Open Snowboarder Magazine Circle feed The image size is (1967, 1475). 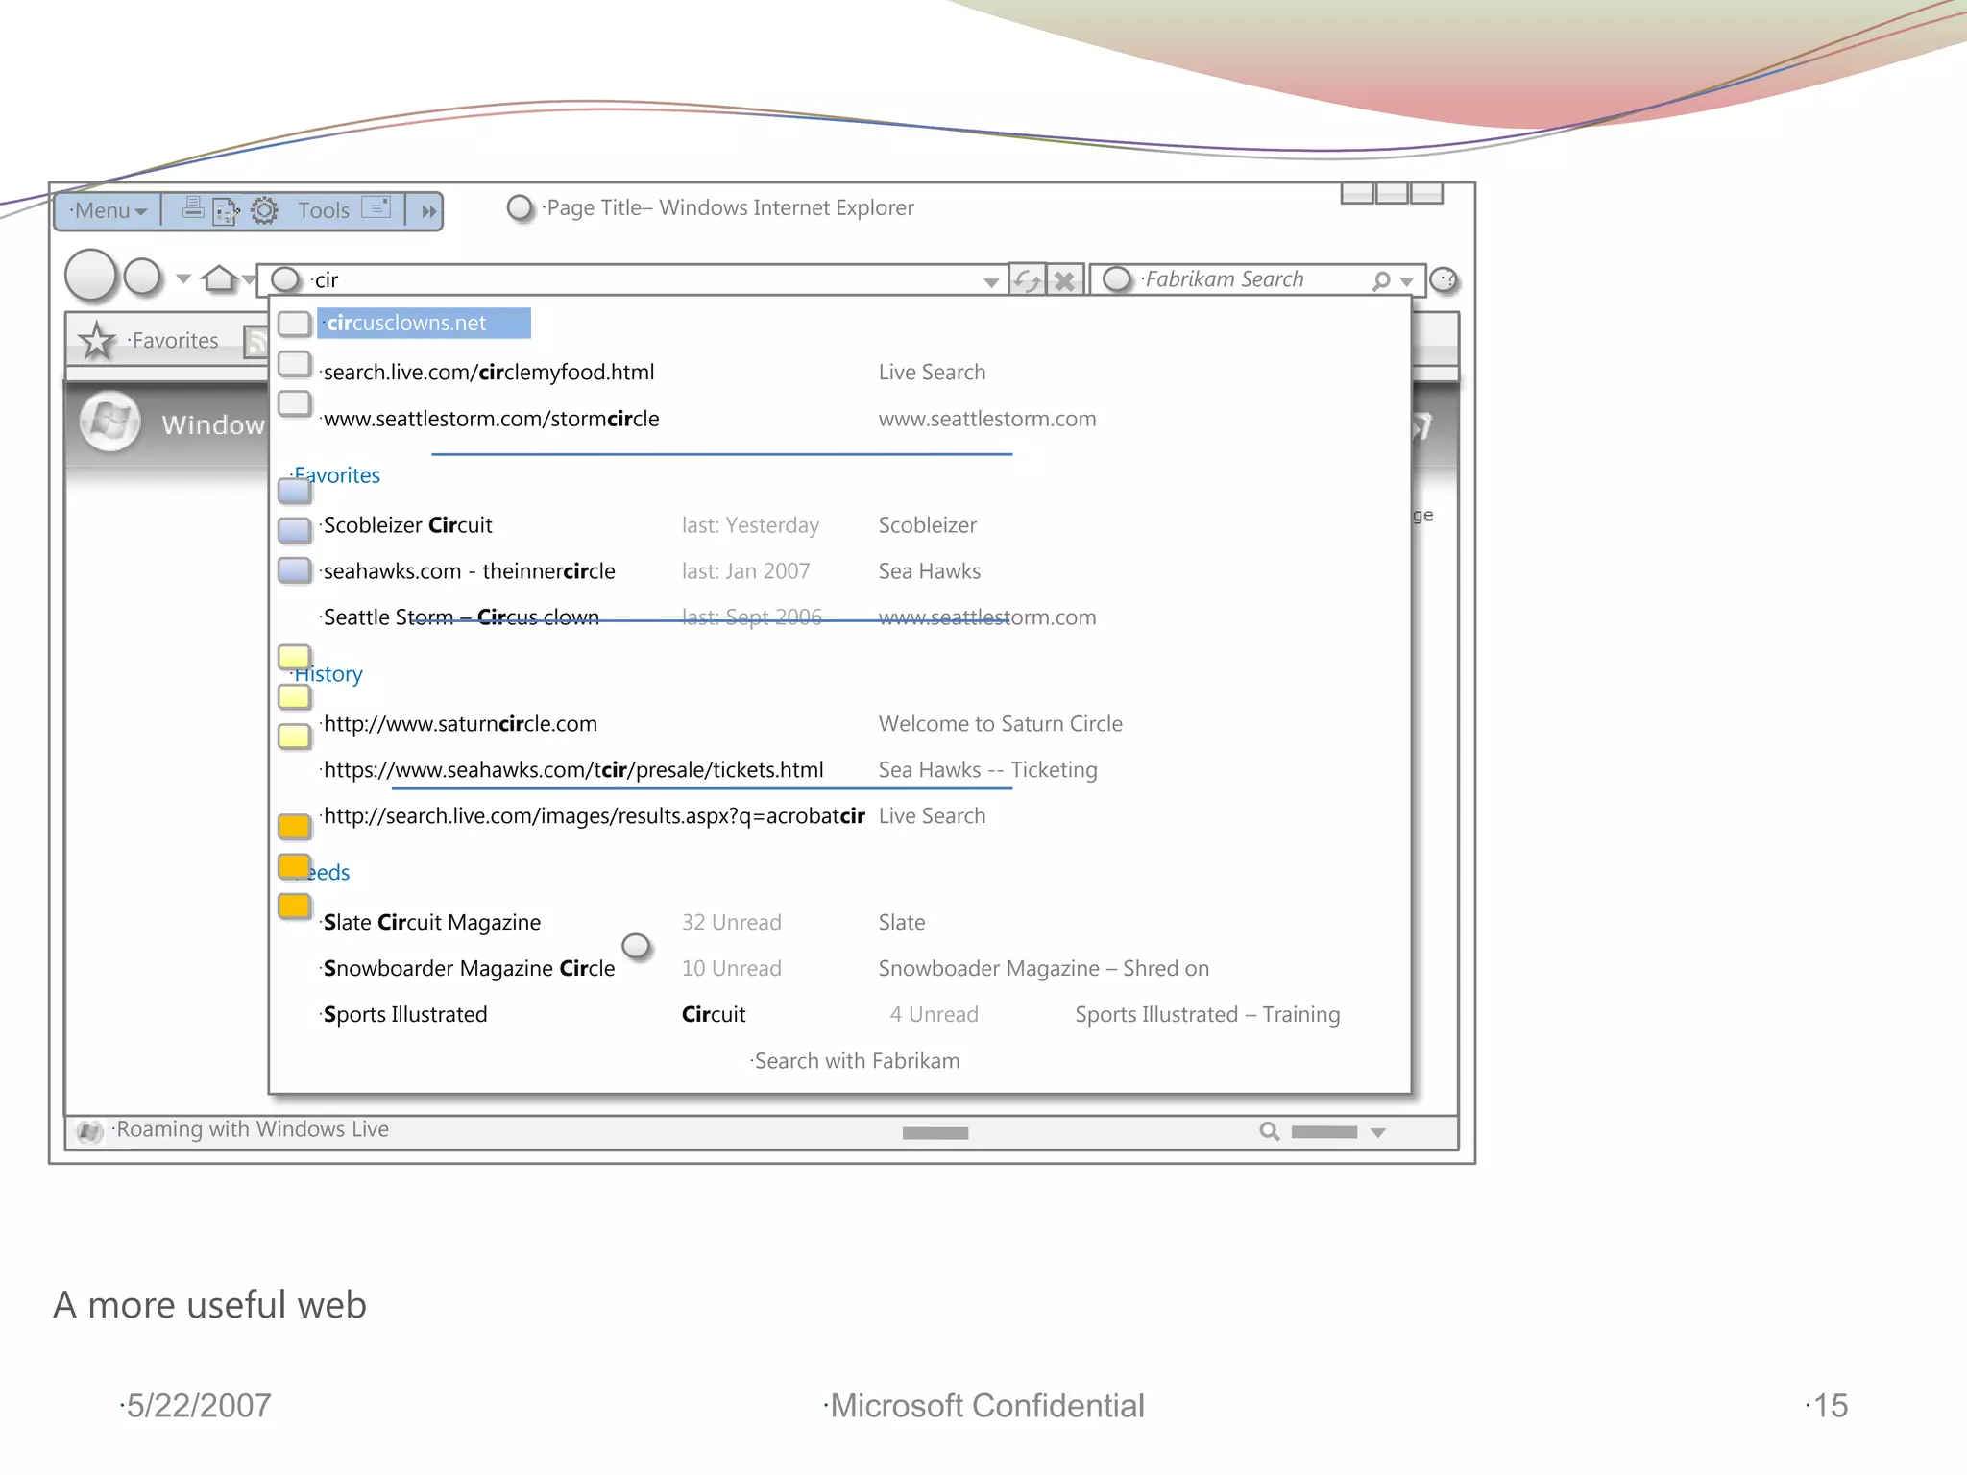469,969
